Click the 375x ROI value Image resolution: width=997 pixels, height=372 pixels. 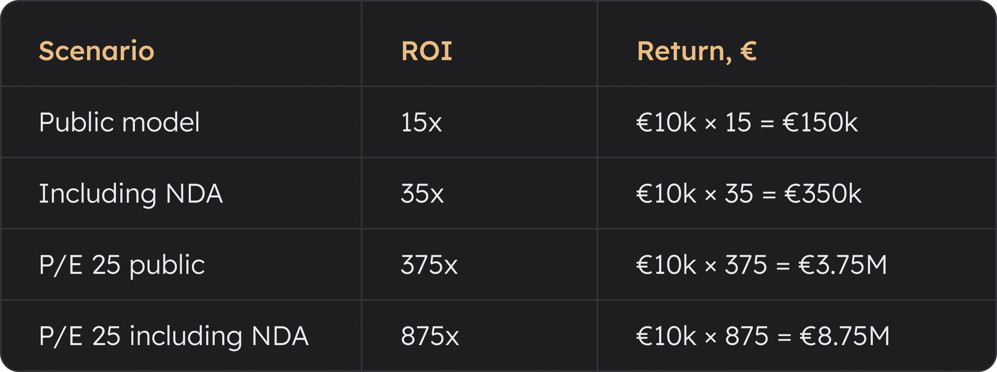429,264
